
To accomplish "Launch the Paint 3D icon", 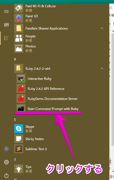I will point(19,18).
